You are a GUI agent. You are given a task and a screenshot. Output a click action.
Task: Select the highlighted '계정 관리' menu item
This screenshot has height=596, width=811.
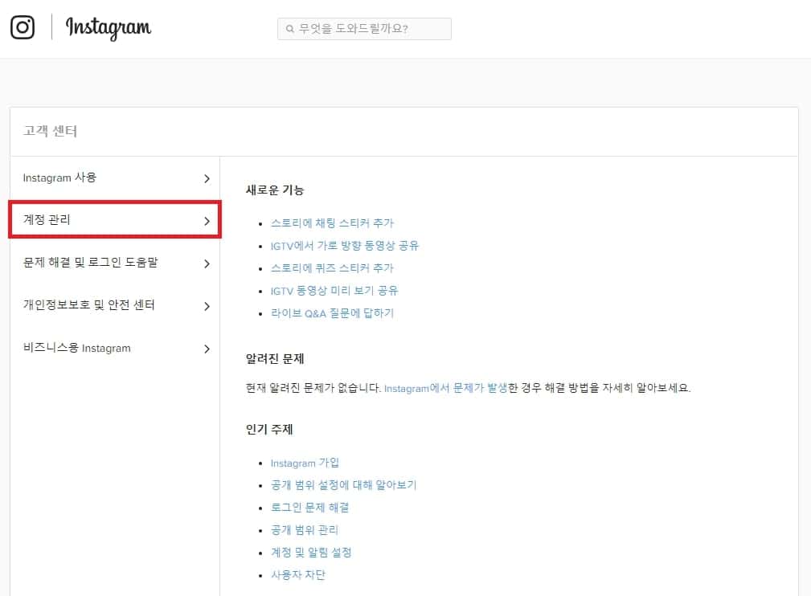click(47, 220)
